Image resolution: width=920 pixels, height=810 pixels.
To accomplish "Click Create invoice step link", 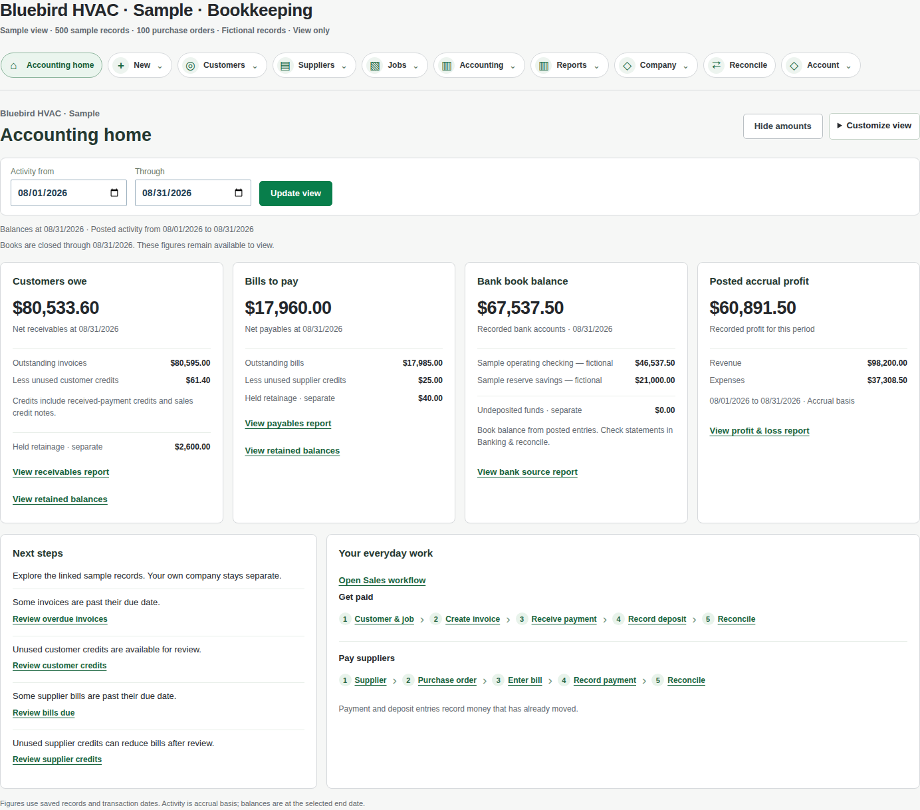I will pyautogui.click(x=473, y=619).
